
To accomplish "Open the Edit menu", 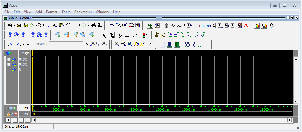I will (x=17, y=12).
